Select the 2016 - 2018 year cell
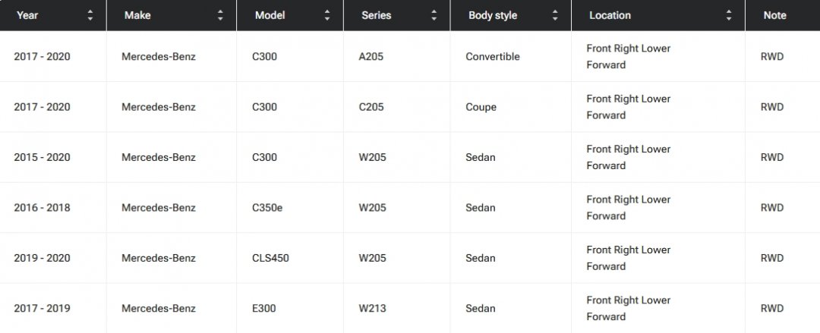 coord(42,208)
